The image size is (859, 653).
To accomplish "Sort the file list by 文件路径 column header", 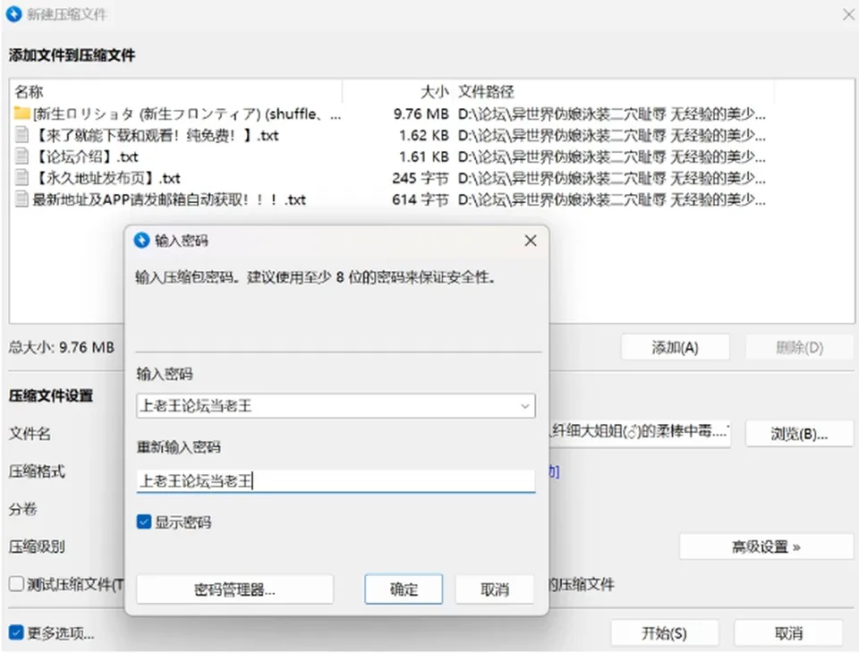I will [614, 91].
